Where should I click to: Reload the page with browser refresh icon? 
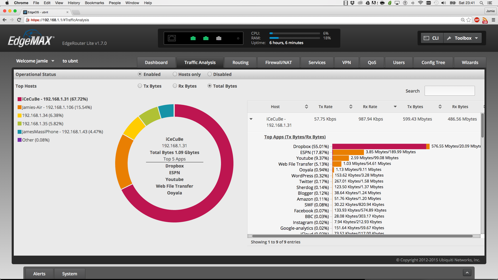[19, 20]
